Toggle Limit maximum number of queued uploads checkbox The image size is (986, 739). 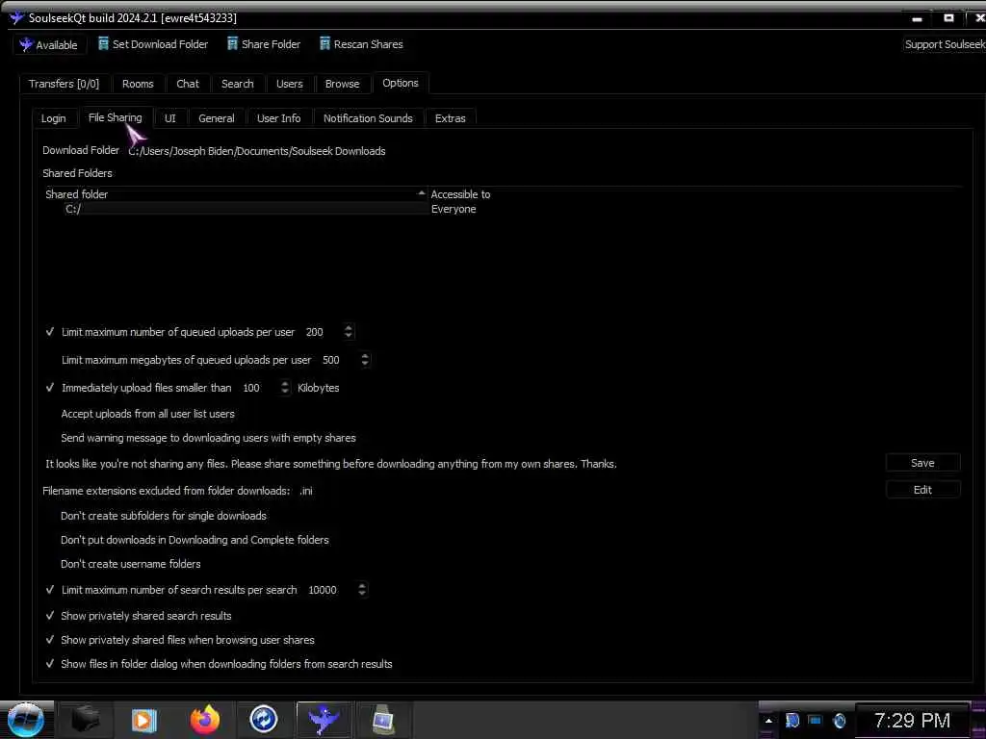pos(50,332)
